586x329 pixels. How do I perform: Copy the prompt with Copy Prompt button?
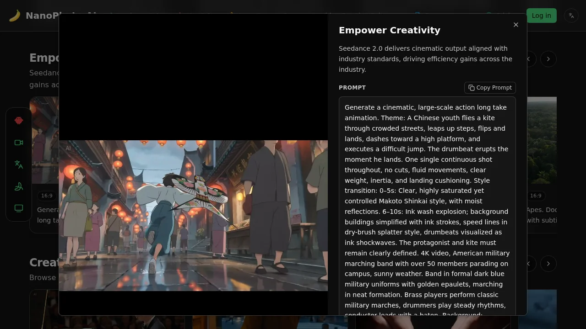490,88
